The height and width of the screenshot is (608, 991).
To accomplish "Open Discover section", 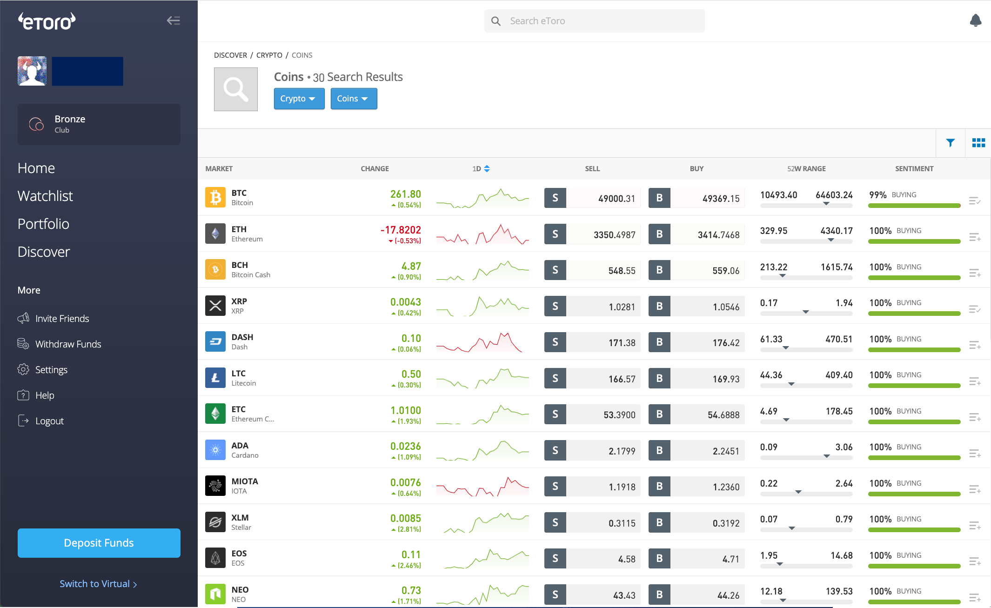I will pos(44,252).
